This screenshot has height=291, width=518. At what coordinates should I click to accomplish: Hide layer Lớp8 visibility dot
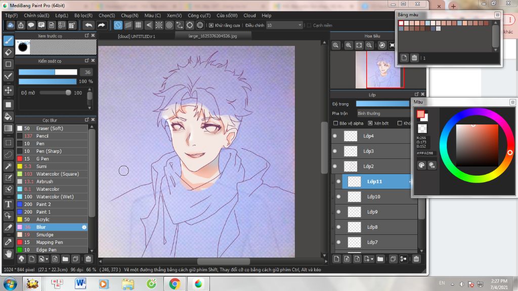[x=338, y=227]
